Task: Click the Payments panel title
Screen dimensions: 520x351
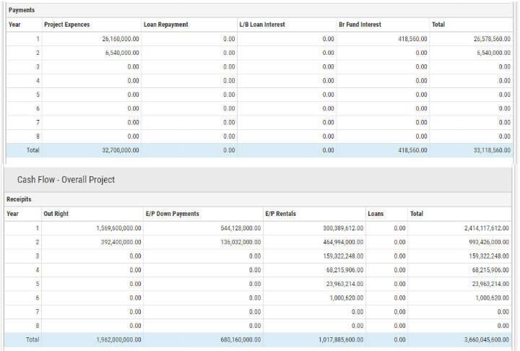Action: [x=22, y=10]
